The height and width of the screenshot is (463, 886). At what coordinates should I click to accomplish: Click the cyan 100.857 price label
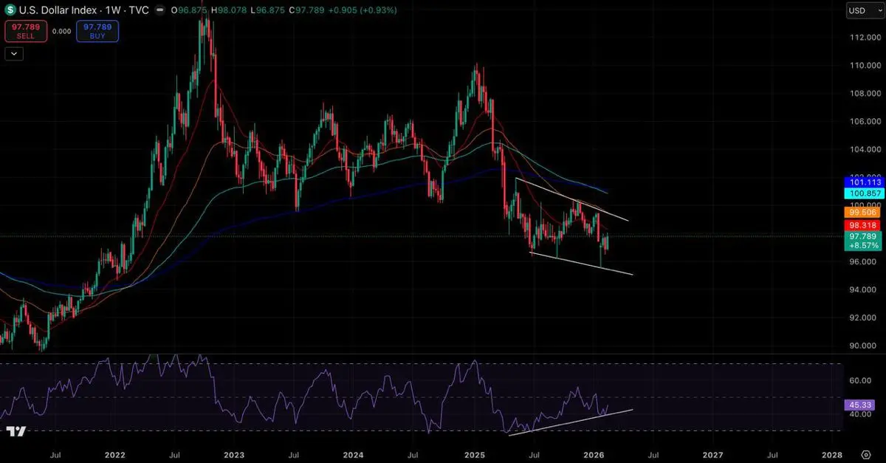tap(863, 193)
